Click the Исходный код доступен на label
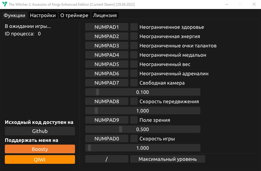The width and height of the screenshot is (261, 171). [39, 122]
